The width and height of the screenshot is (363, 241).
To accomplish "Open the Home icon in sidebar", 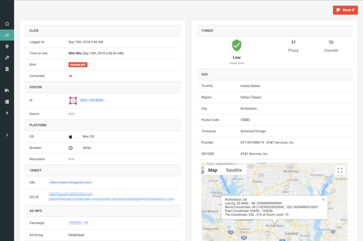I will tap(7, 24).
